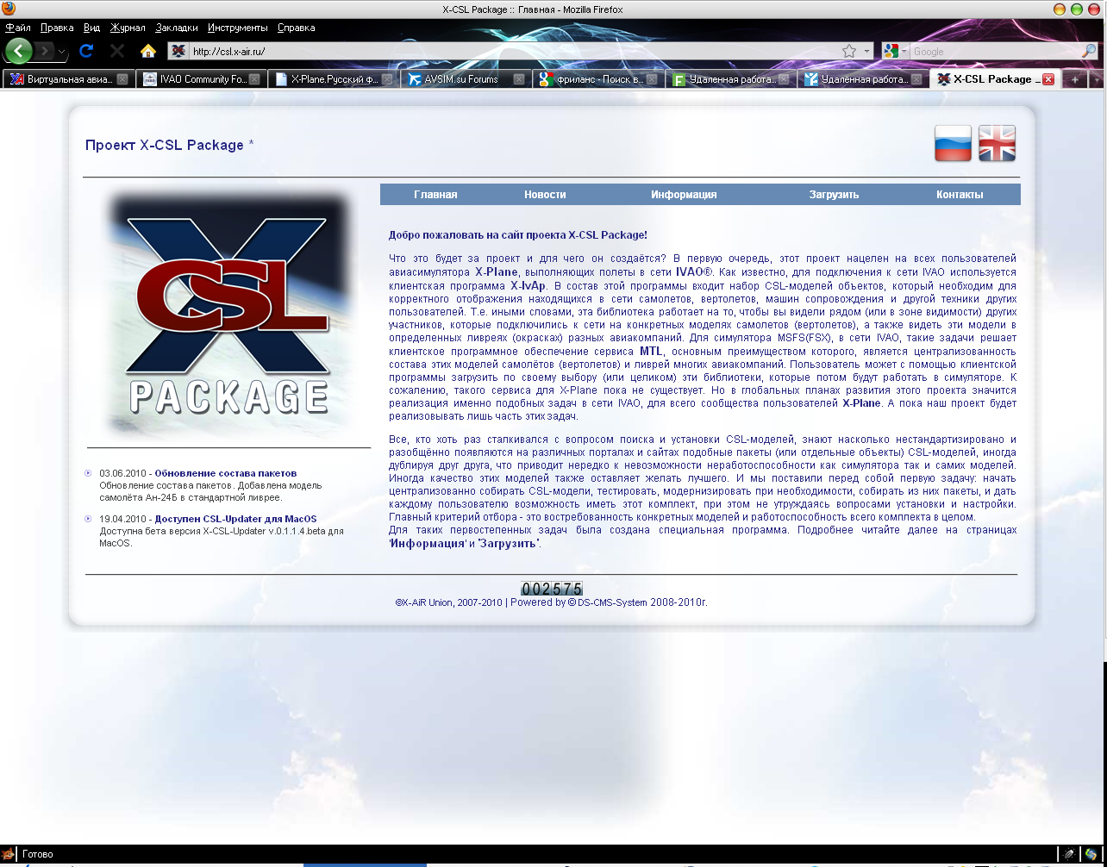This screenshot has height=867, width=1107.
Task: Switch to the green-icon Удаленная работа tab
Action: 730,79
